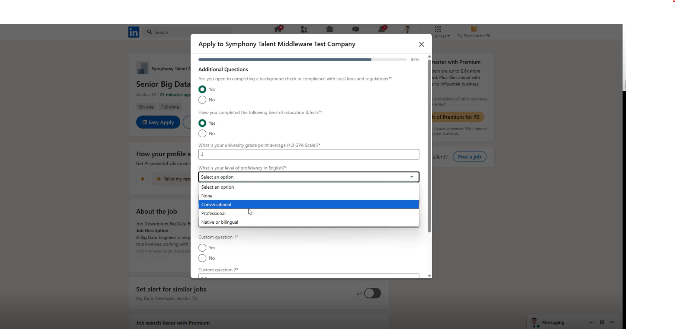Viewport: 675px width, 329px height.
Task: Click the GPA input field
Action: coord(309,154)
